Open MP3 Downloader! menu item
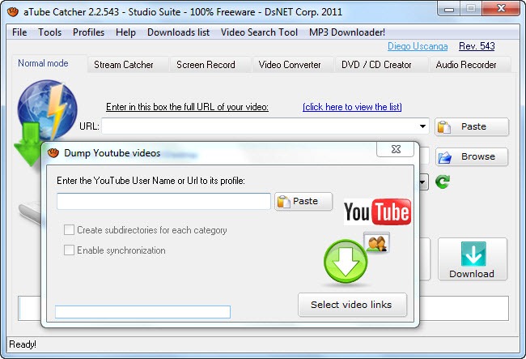Screen dimensions: 526x359 (347, 32)
